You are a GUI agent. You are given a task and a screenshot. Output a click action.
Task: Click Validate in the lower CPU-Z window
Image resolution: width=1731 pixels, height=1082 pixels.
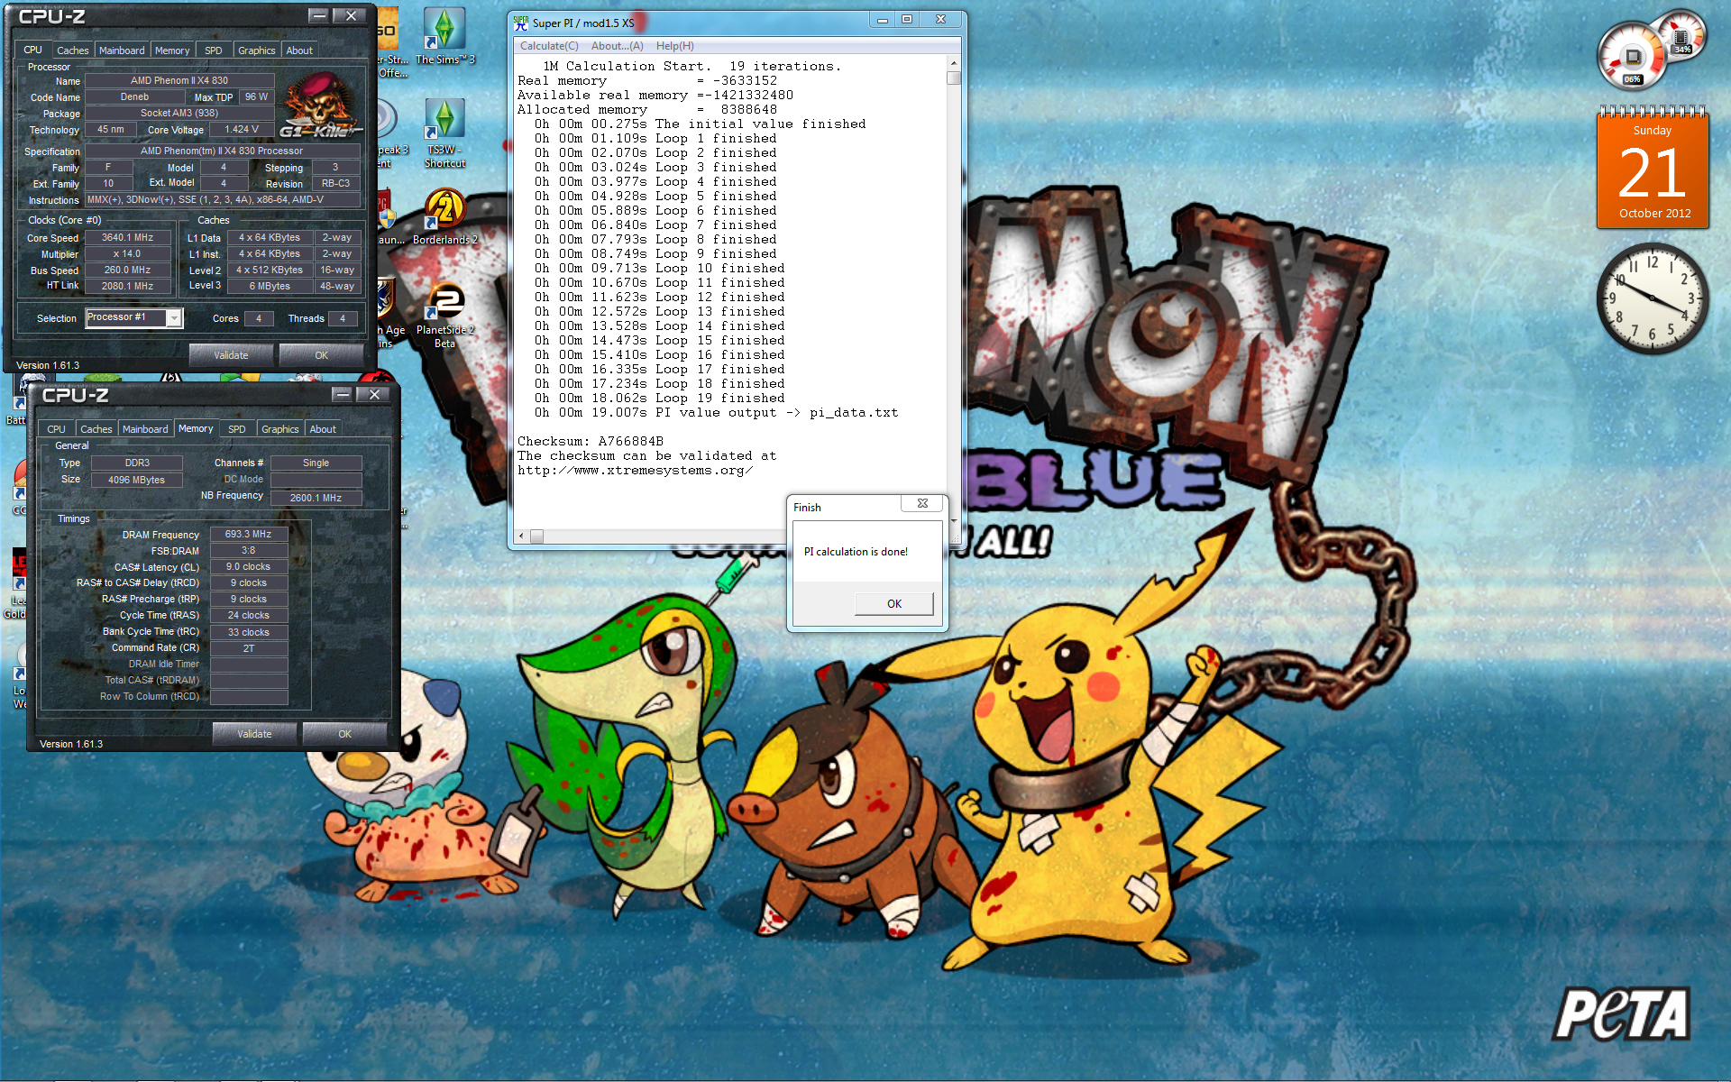(x=254, y=734)
